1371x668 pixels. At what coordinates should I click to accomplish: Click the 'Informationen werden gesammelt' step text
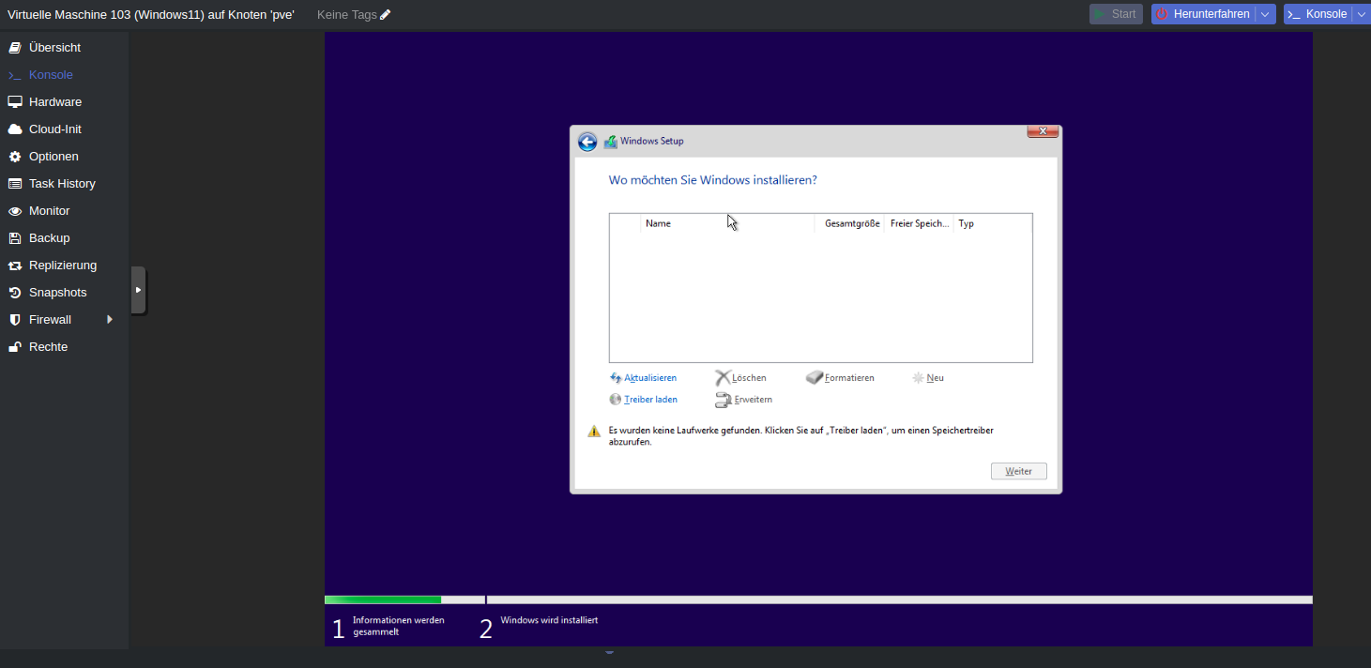click(x=398, y=626)
